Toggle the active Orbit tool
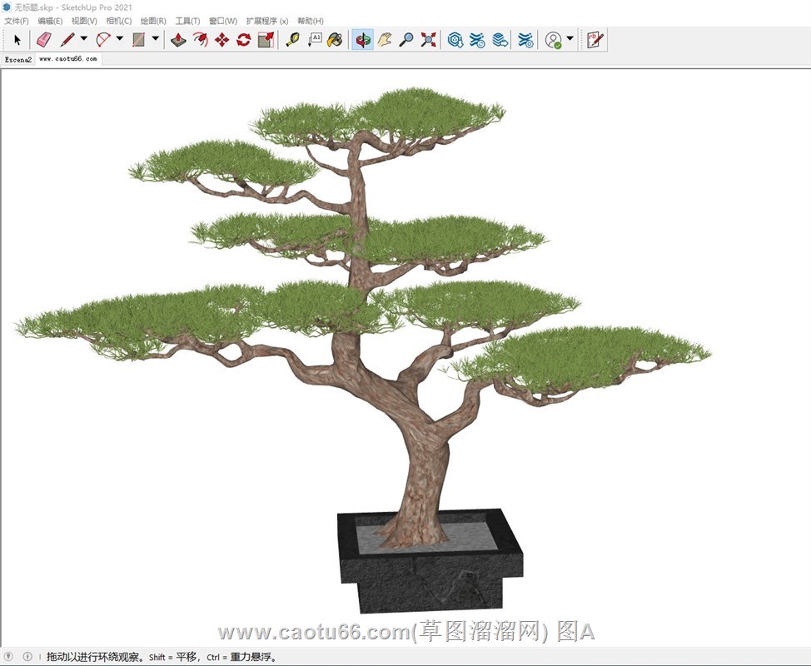811x666 pixels. point(362,39)
